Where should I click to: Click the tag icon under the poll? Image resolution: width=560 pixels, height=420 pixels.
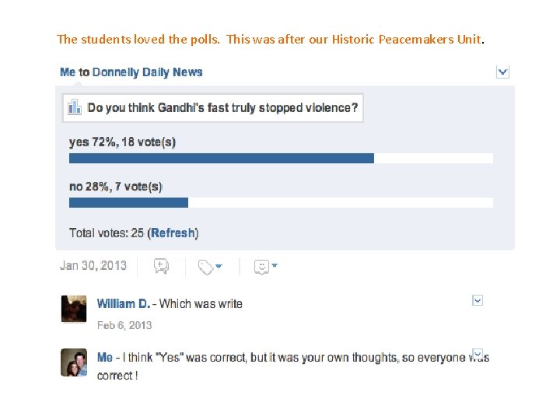tap(206, 267)
